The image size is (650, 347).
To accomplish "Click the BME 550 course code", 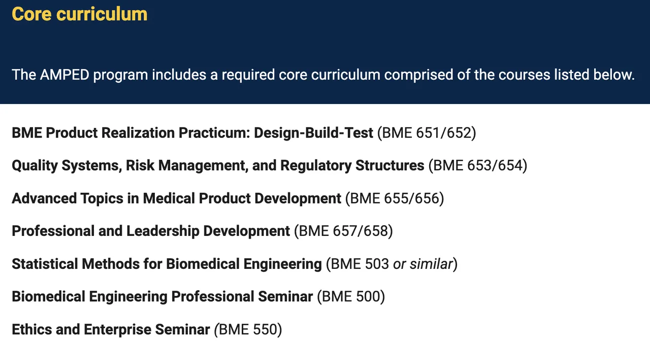I will [x=248, y=330].
